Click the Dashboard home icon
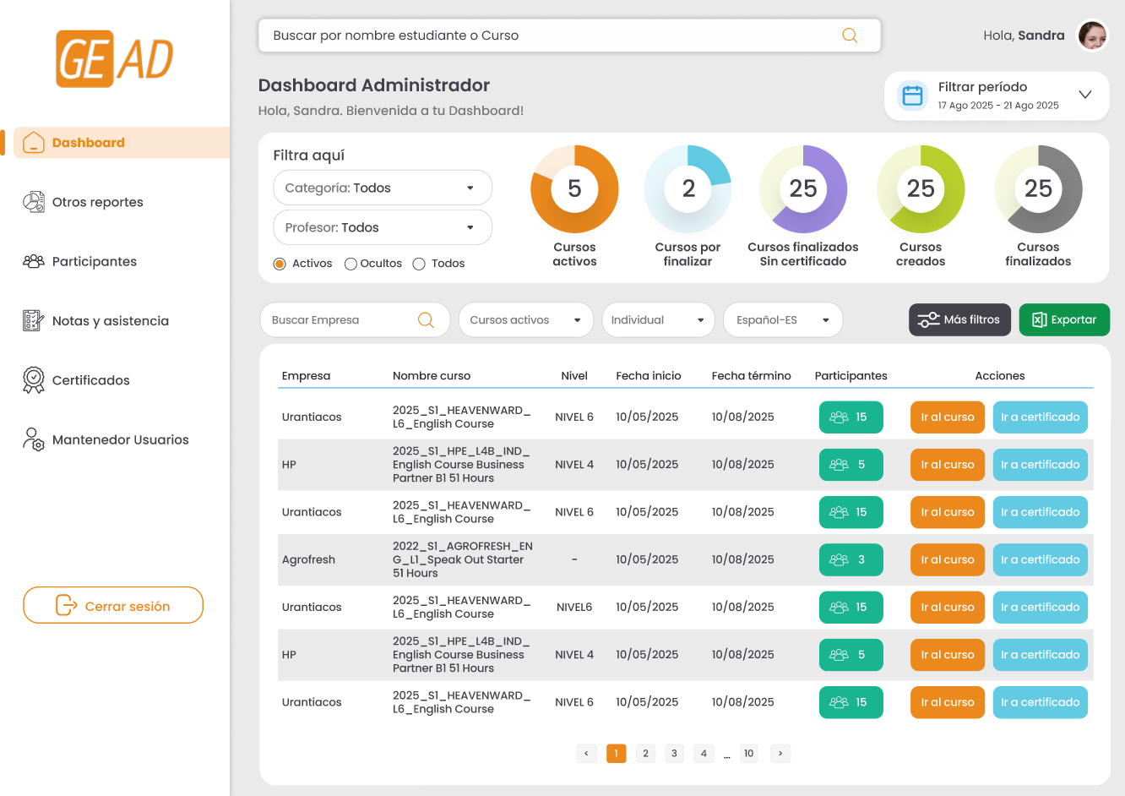The height and width of the screenshot is (796, 1125). click(34, 143)
